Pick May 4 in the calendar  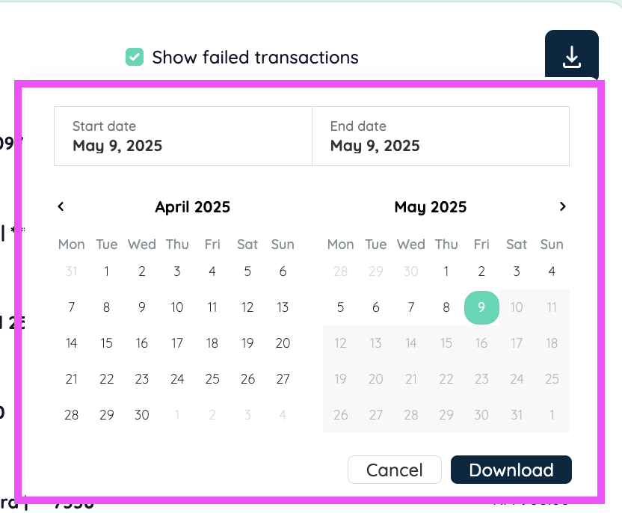tap(552, 271)
